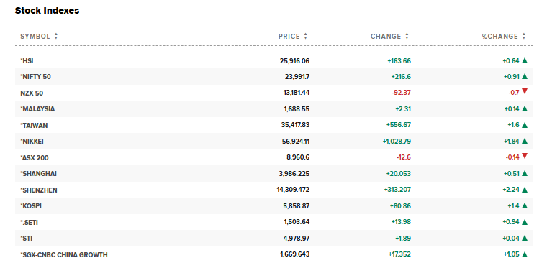Select the change value -12.6

[404, 157]
